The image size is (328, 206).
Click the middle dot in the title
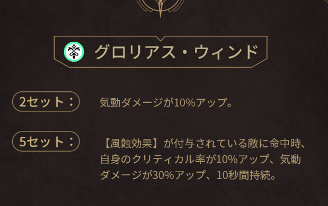(184, 52)
